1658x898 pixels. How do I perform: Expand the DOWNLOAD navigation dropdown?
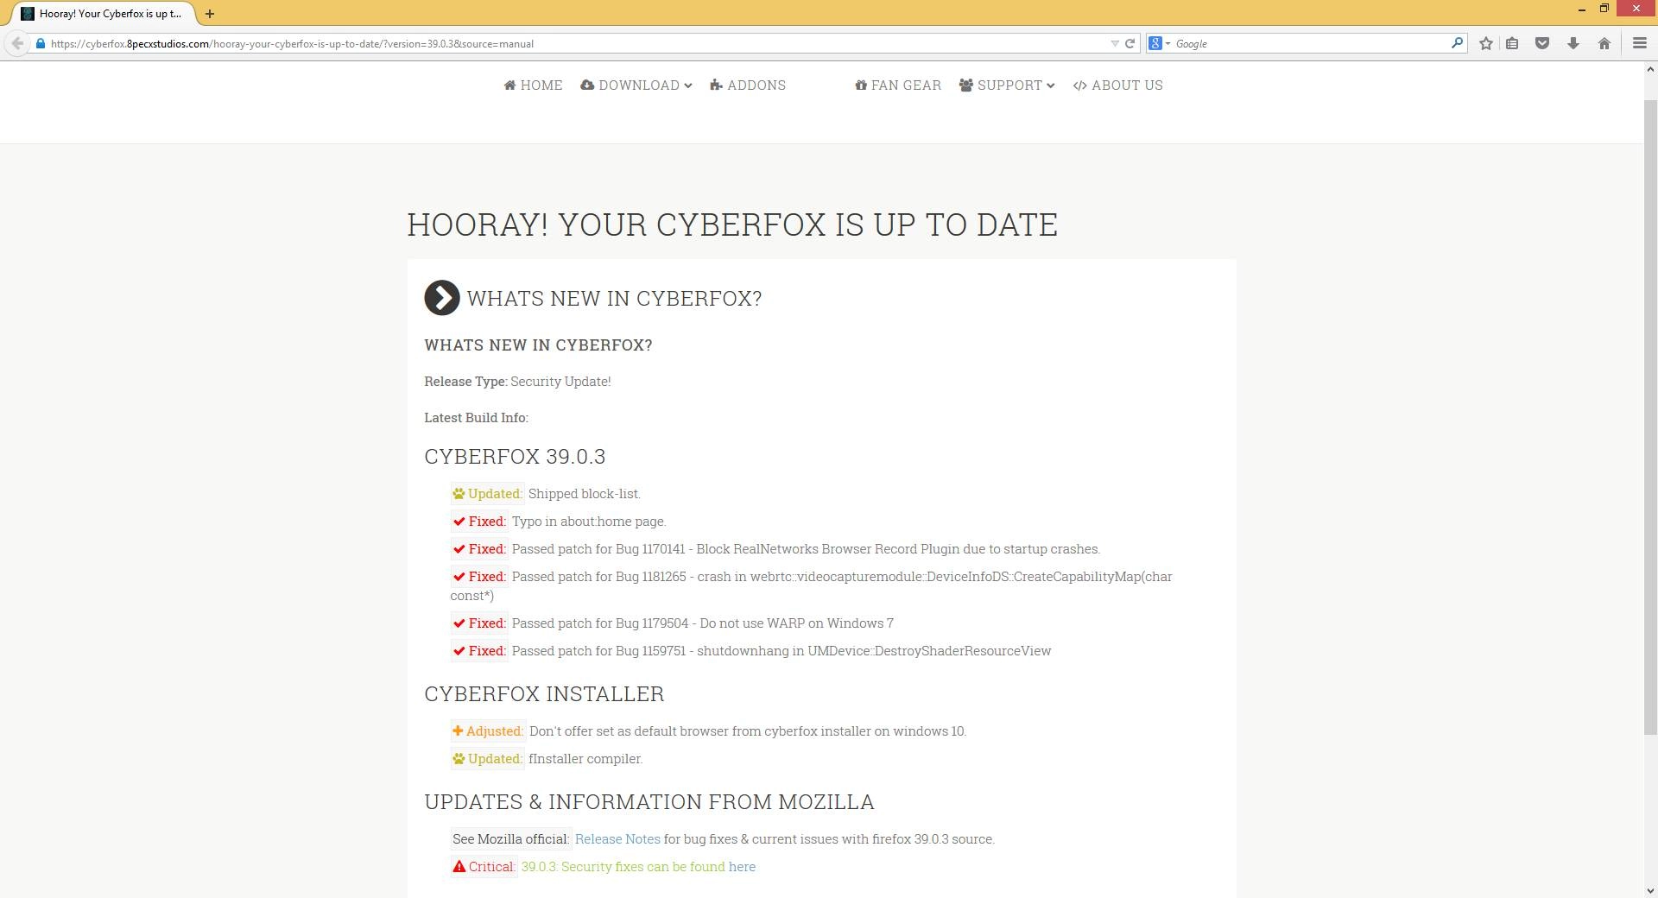(636, 85)
